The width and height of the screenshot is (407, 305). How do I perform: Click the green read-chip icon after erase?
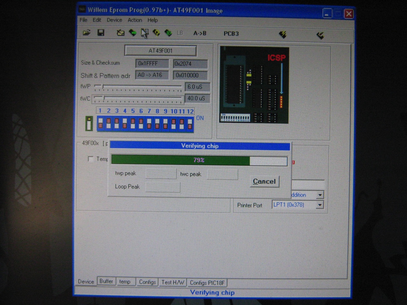click(132, 33)
